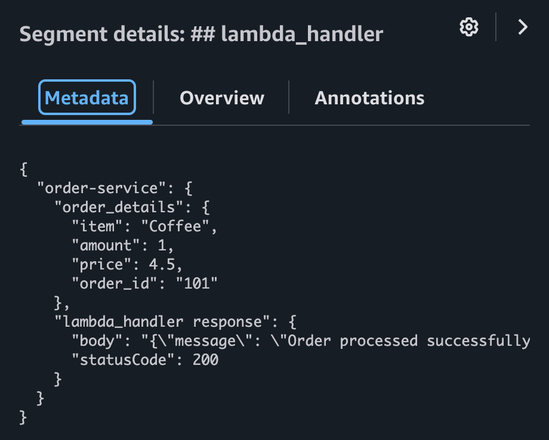Select the Annotations tab
The image size is (549, 440).
[x=369, y=98]
